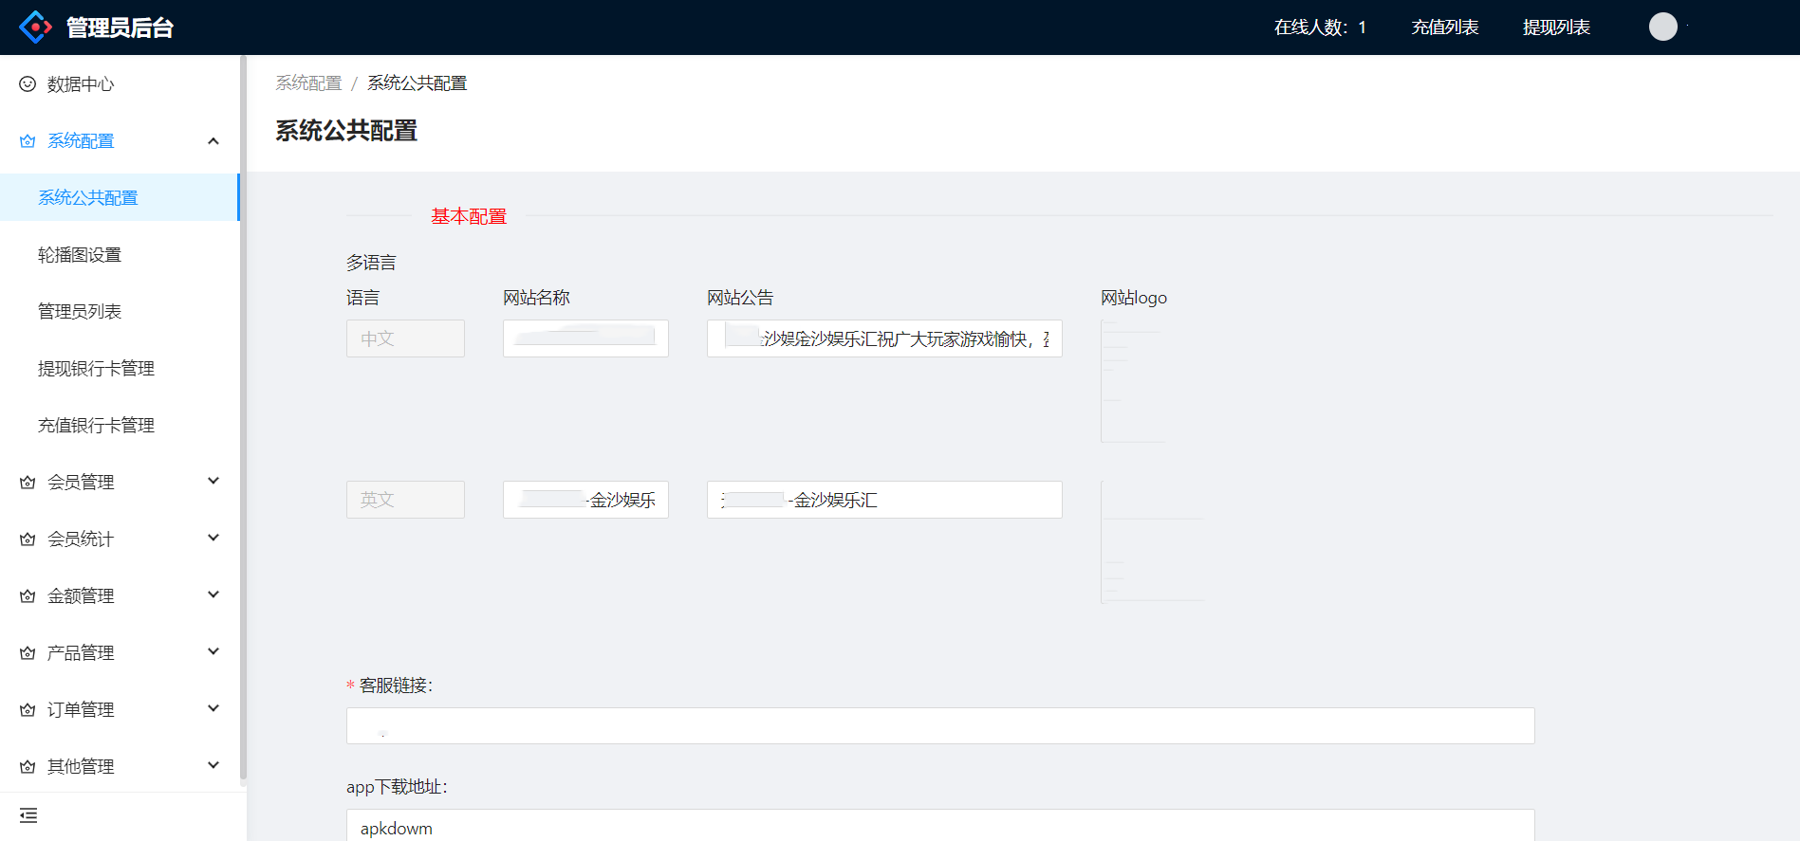Select 系统公共配置 in the sidebar

pos(120,197)
